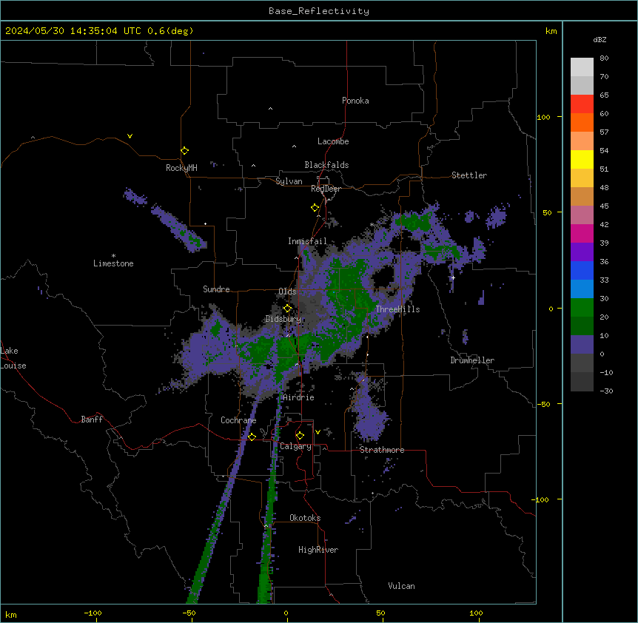Click the Lacombe city label
This screenshot has height=623, width=638.
[x=333, y=141]
